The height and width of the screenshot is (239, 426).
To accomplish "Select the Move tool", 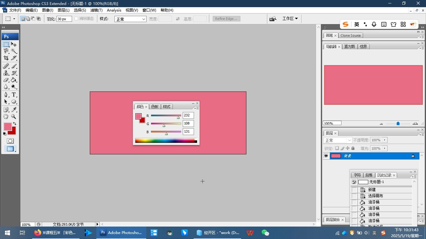I will coord(14,45).
